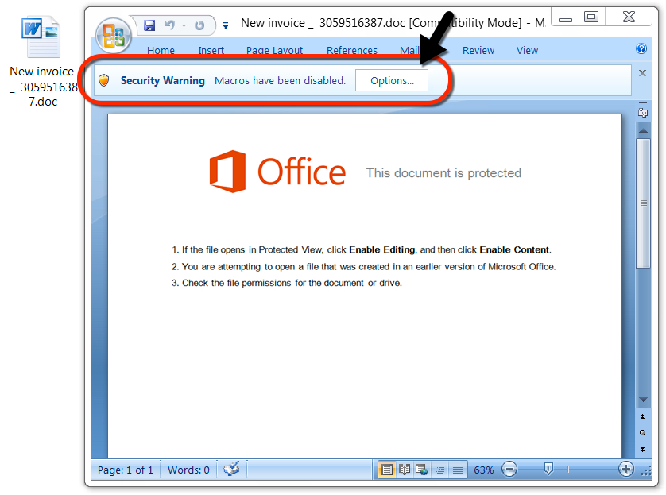Viewport: 666px width, 495px height.
Task: Click the Security Warning shield icon
Action: coord(104,79)
